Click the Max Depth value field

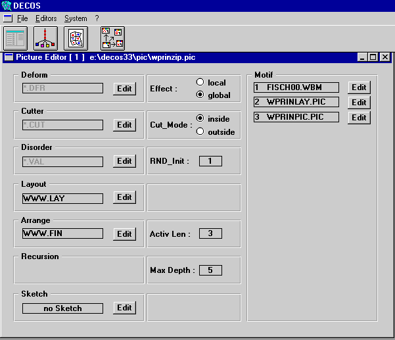[x=210, y=270]
